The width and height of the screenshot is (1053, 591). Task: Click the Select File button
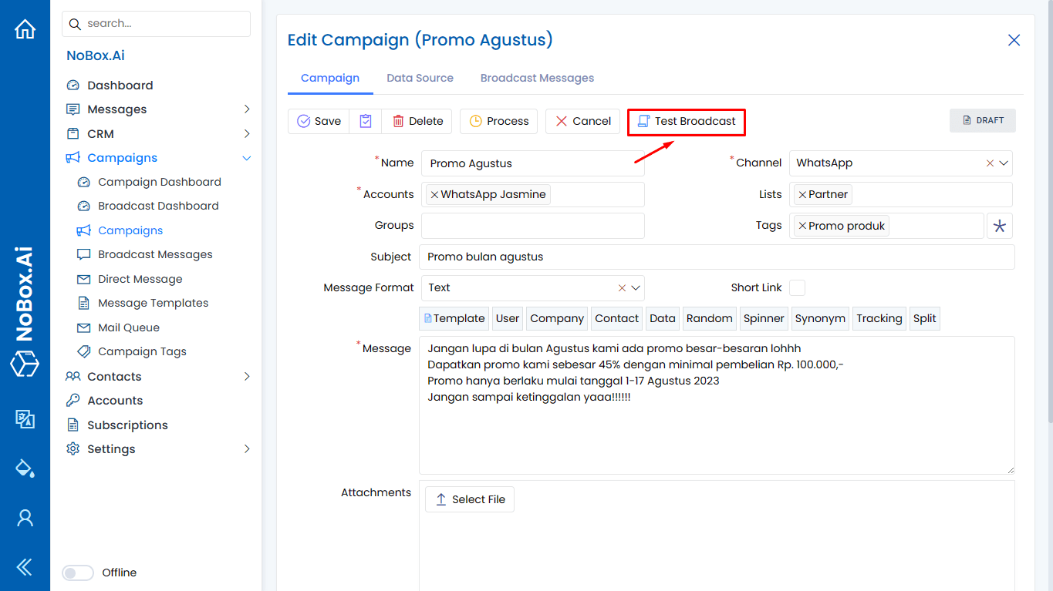click(469, 499)
